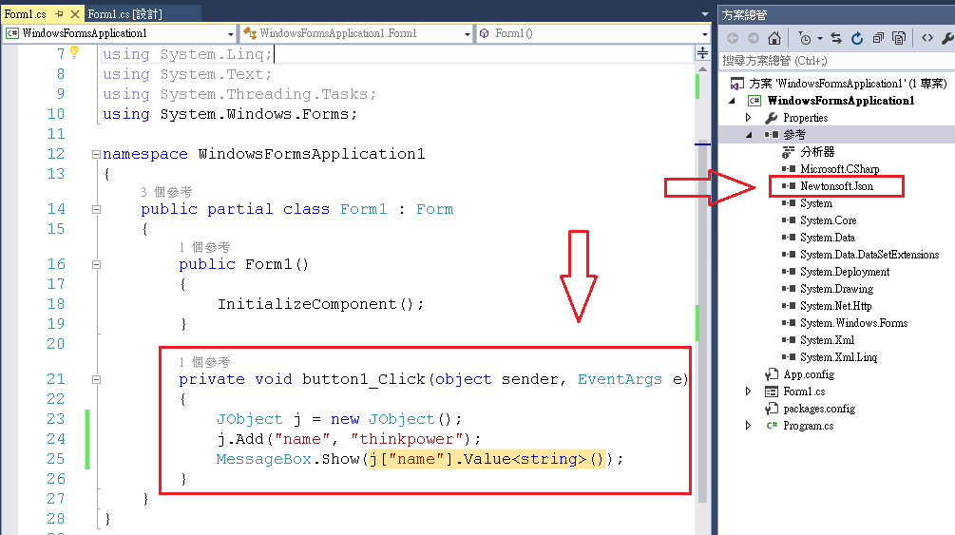Screen dimensions: 955x535
Task: Select the System.Data.DataSetExtensions reference
Action: click(869, 254)
